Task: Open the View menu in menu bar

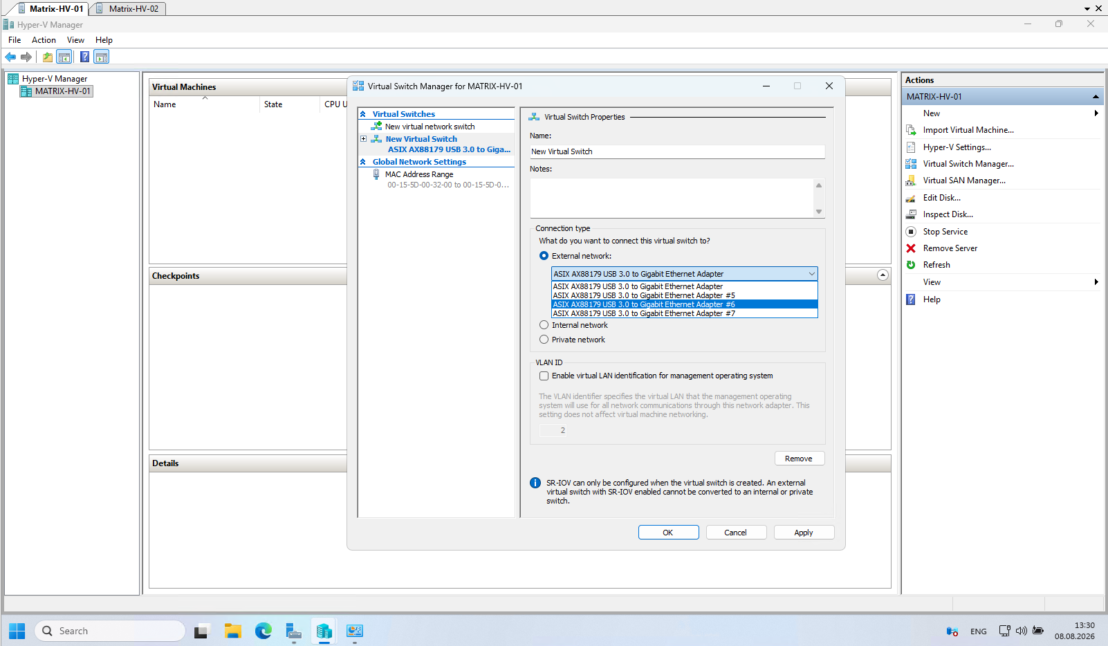Action: (75, 40)
